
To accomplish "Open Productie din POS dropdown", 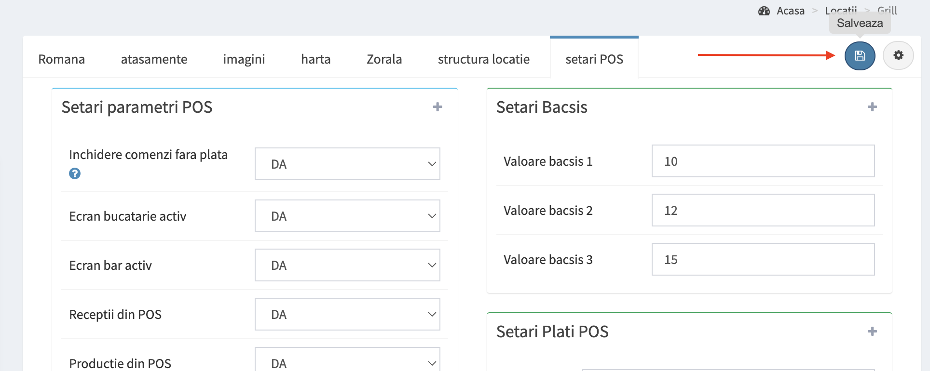I will (x=347, y=361).
